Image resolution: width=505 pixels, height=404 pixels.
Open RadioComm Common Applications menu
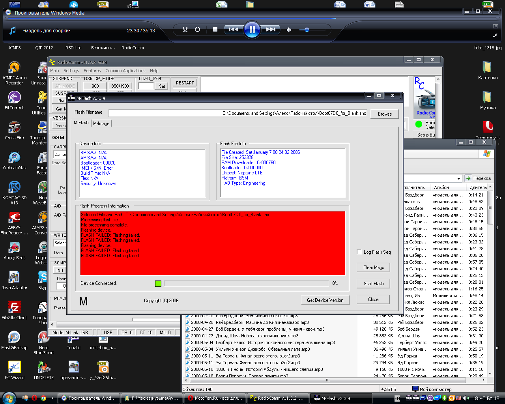125,71
